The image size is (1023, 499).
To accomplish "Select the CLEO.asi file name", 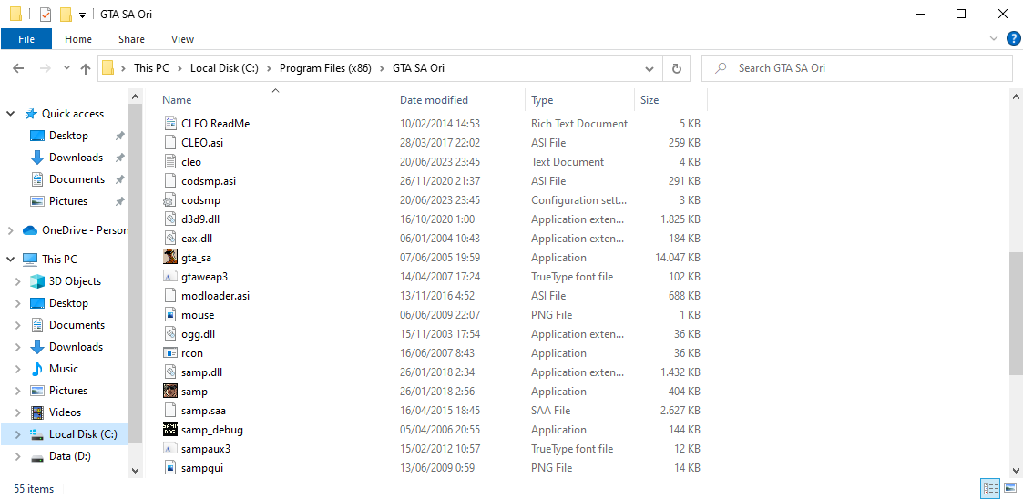I will point(203,142).
